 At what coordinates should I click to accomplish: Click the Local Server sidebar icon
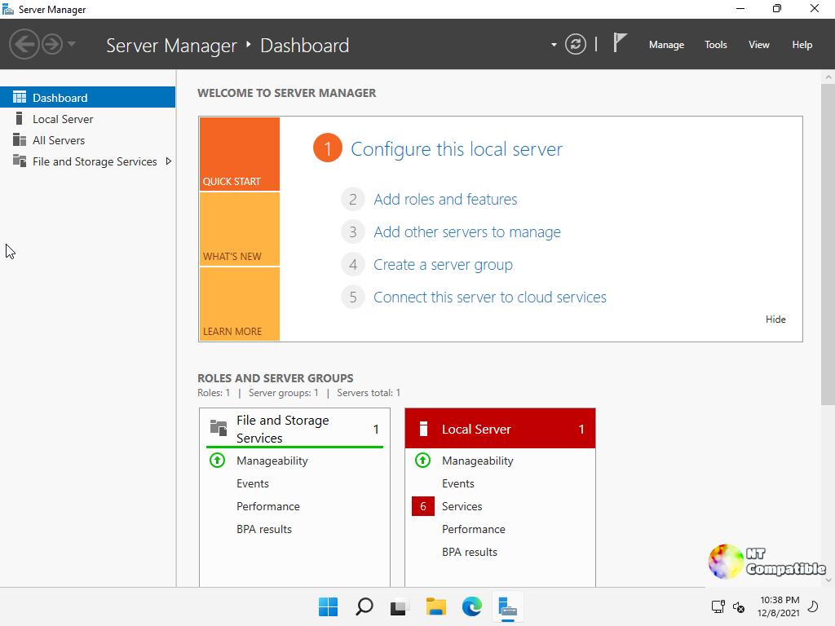[20, 118]
